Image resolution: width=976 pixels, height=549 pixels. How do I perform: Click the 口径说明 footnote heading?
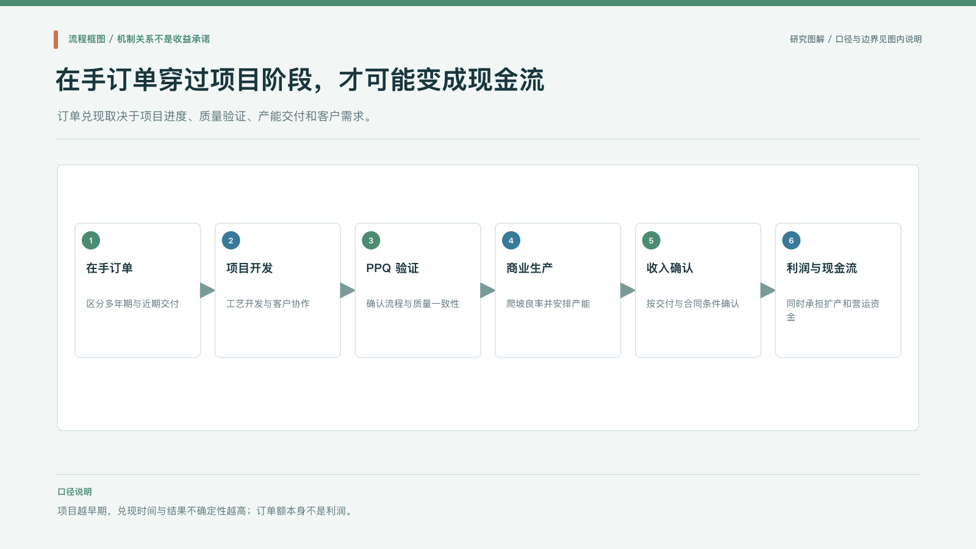[74, 492]
